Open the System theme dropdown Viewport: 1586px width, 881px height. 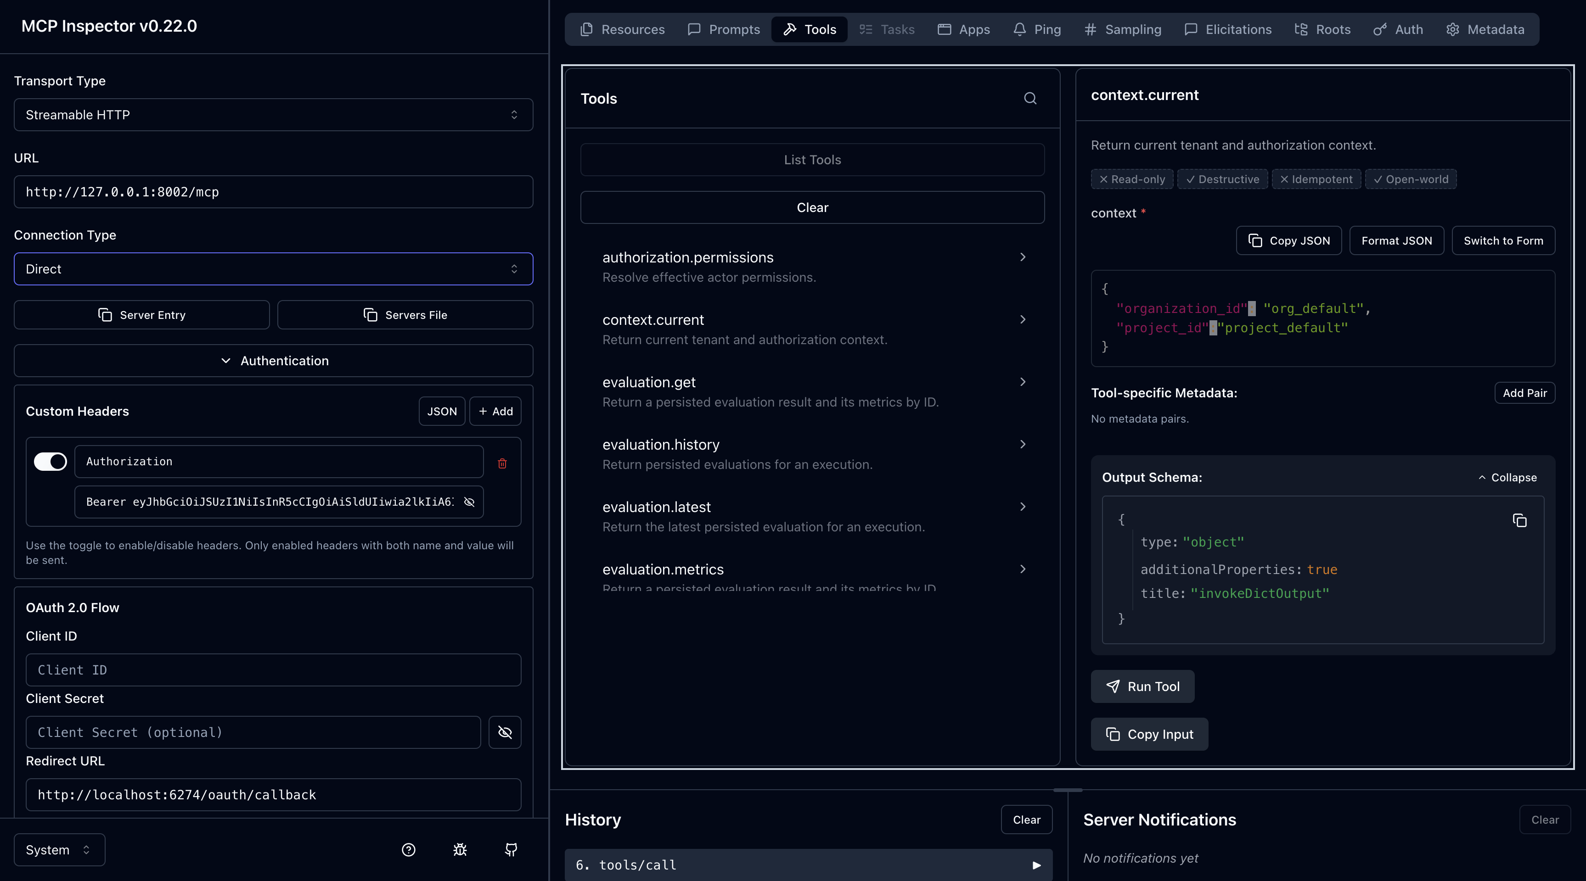[x=59, y=850]
